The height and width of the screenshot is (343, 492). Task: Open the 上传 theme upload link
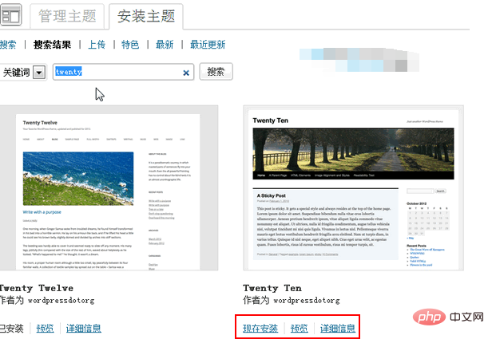pos(97,45)
